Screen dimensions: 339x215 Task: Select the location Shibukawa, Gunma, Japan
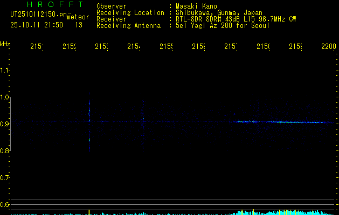click(219, 13)
